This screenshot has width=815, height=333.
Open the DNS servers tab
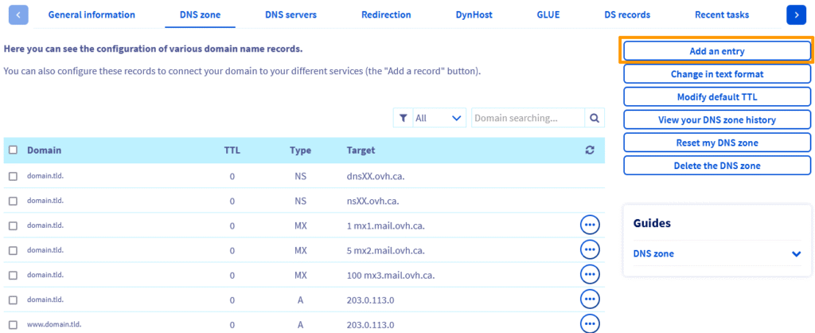point(291,14)
